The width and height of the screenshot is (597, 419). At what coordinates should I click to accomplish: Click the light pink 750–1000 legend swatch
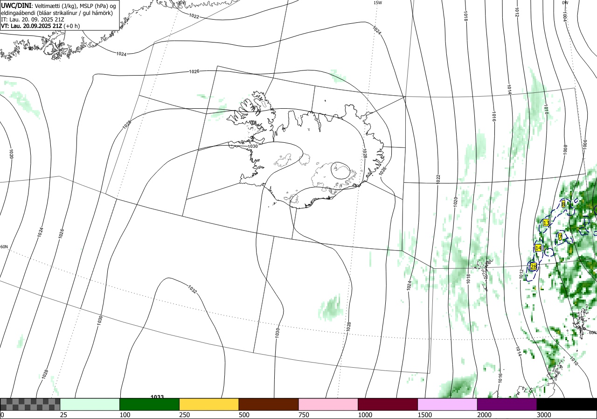coord(328,404)
